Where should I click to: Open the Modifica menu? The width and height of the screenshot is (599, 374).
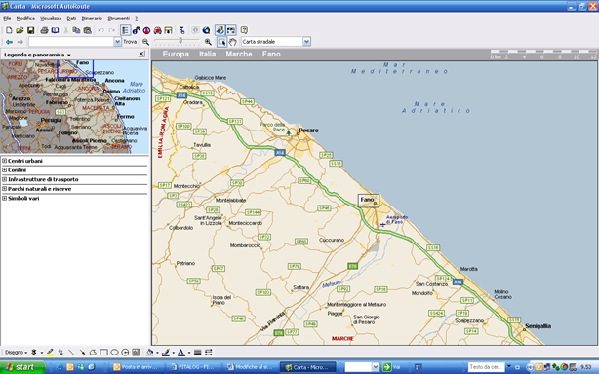click(x=25, y=19)
